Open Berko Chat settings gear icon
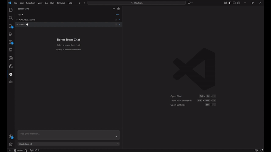271x152 pixels. pos(118,9)
